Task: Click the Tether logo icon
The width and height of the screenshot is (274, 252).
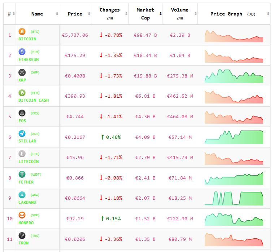Action: coord(22,174)
